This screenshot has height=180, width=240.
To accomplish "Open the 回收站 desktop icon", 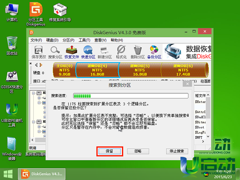I will coord(12,46).
